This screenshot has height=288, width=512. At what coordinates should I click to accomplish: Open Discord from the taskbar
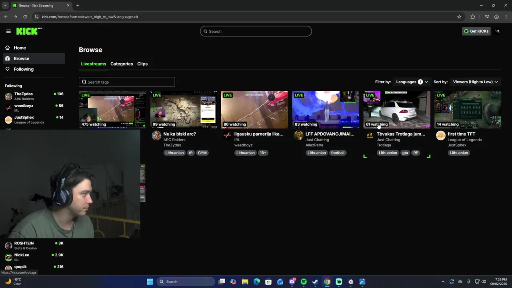292,282
